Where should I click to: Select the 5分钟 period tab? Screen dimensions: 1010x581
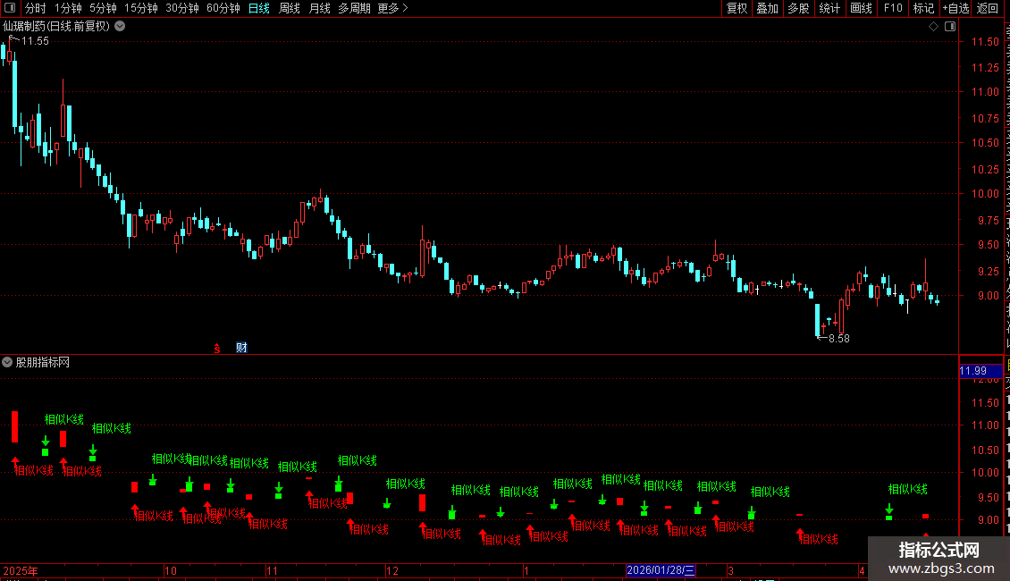(103, 8)
